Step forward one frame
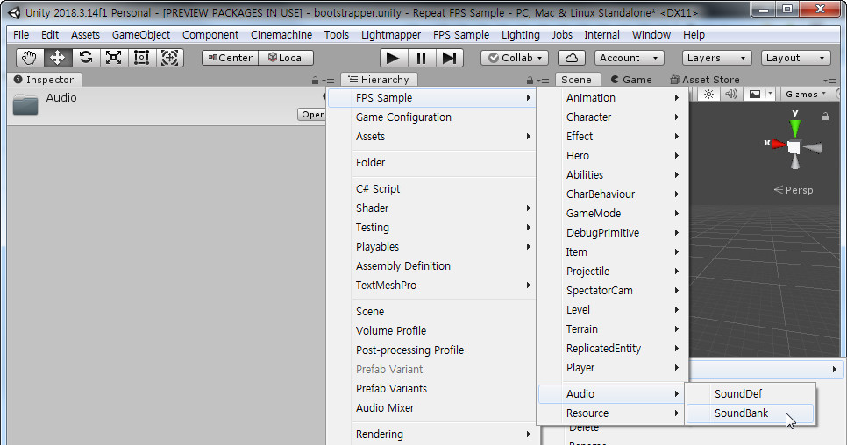Viewport: 847px width, 445px height. (450, 58)
